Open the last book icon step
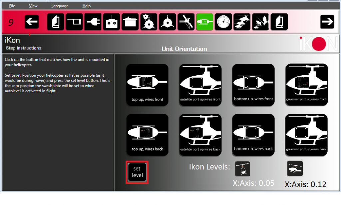Viewport: 341px width, 205px height. (279, 22)
